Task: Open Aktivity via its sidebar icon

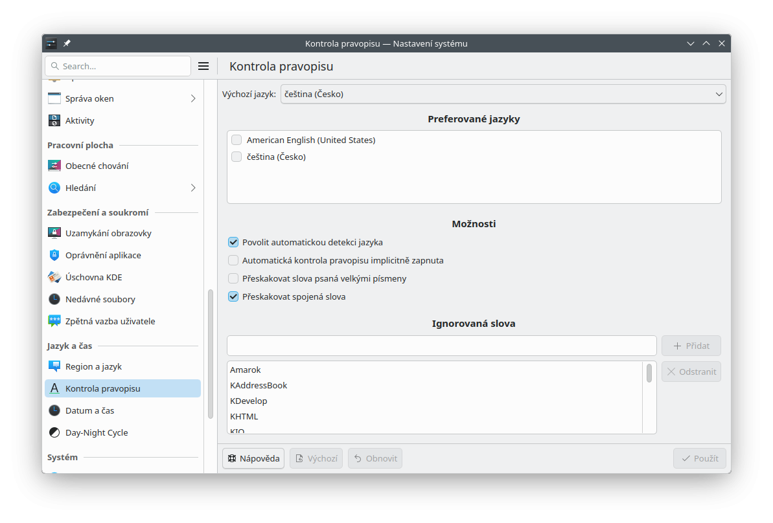Action: point(54,120)
